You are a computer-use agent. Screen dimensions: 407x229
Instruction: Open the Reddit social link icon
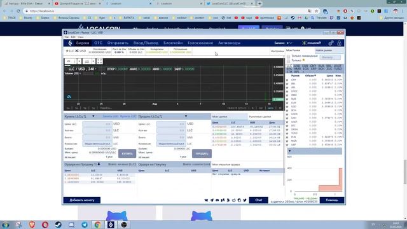233,200
